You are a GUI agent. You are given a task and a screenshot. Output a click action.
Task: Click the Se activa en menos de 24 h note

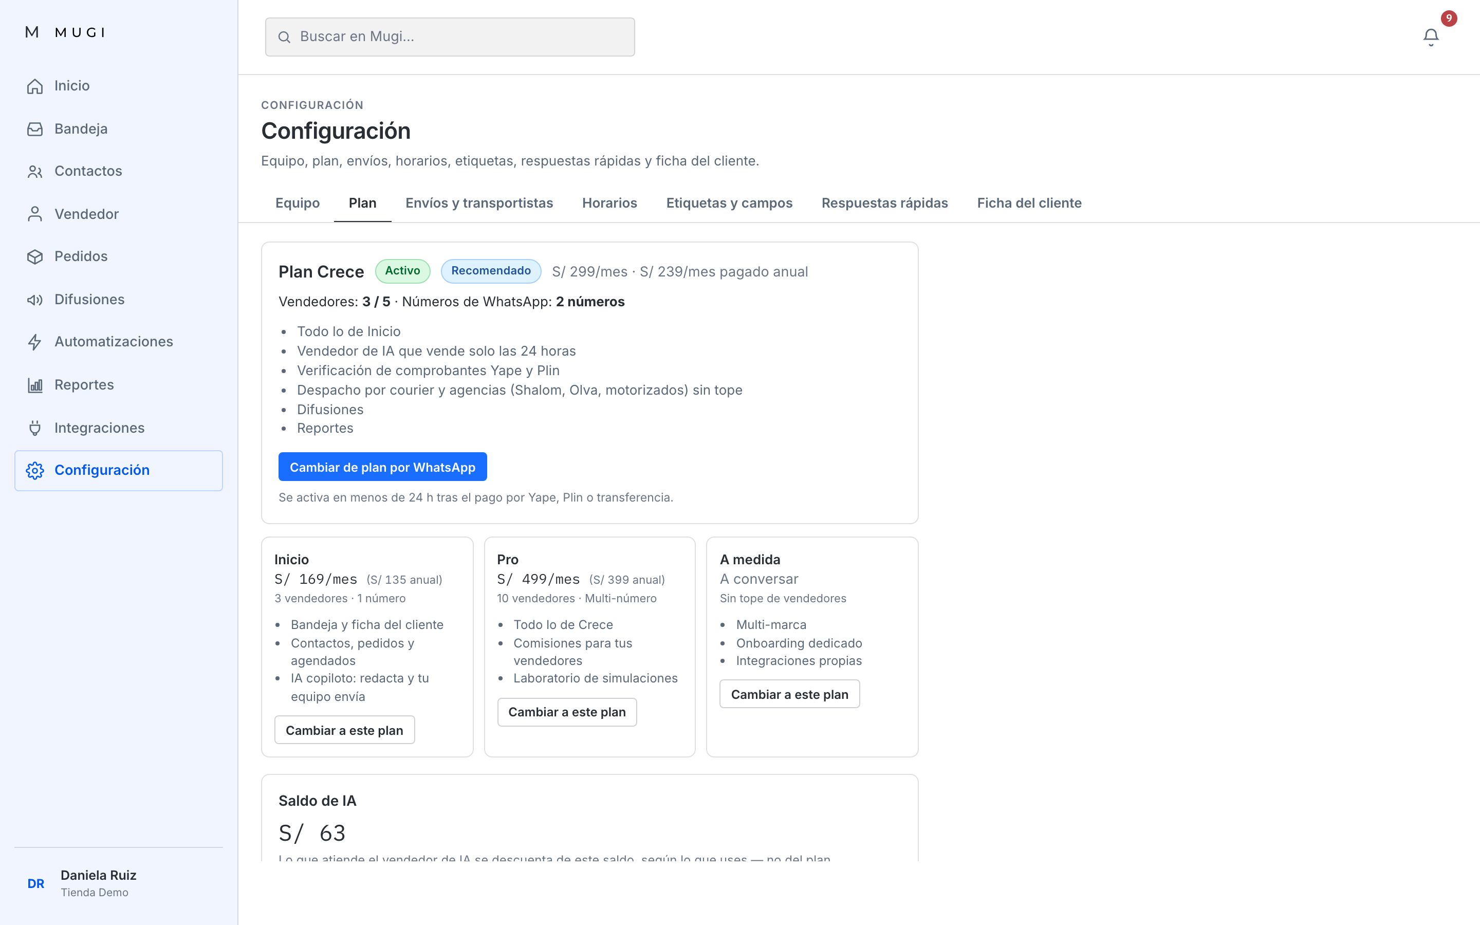click(476, 498)
